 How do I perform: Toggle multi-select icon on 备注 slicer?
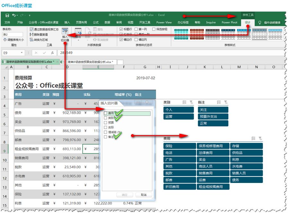tap(219, 102)
